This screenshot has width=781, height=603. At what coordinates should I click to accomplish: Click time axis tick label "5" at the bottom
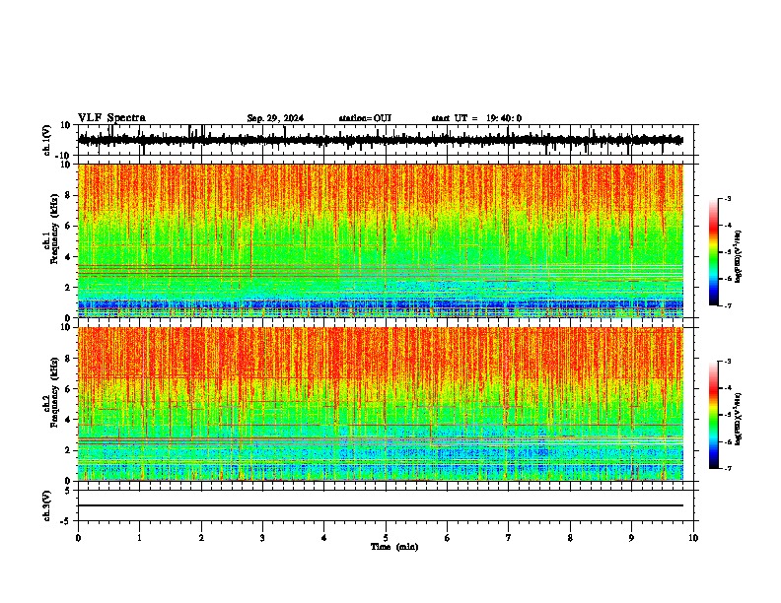(386, 538)
